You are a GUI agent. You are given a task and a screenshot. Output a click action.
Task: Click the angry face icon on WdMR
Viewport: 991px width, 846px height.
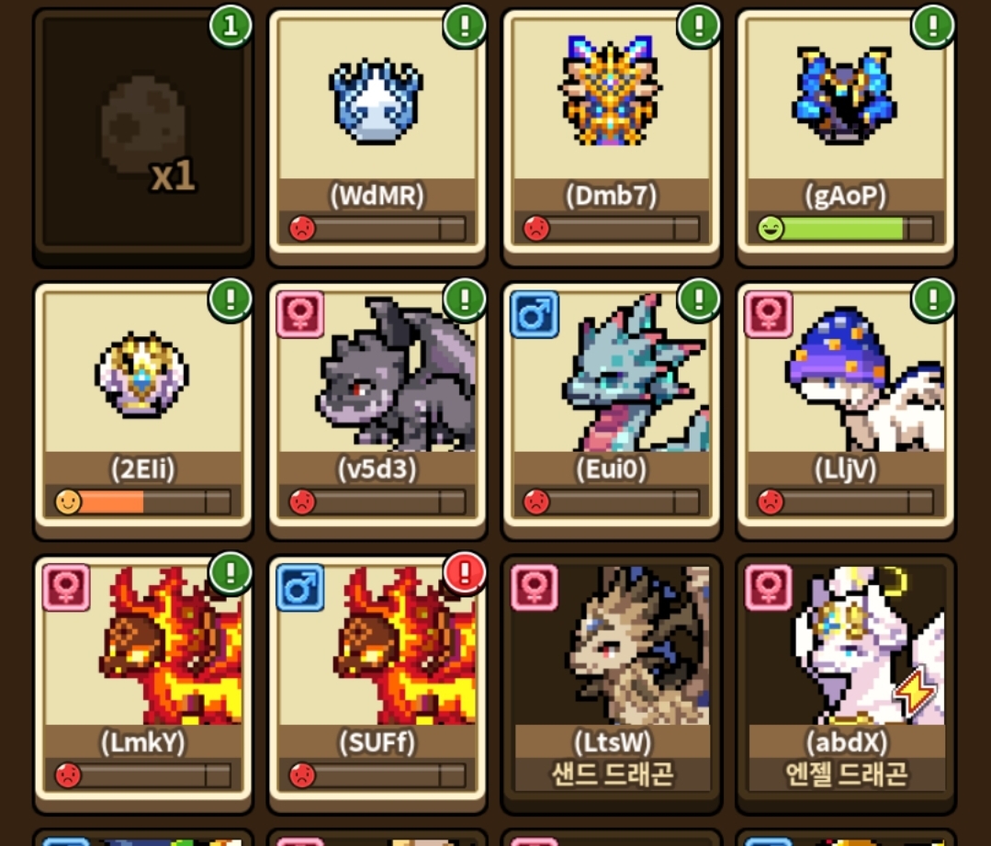302,228
